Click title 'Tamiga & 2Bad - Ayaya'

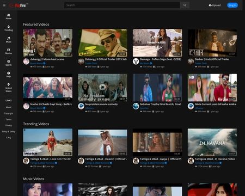point(161,159)
